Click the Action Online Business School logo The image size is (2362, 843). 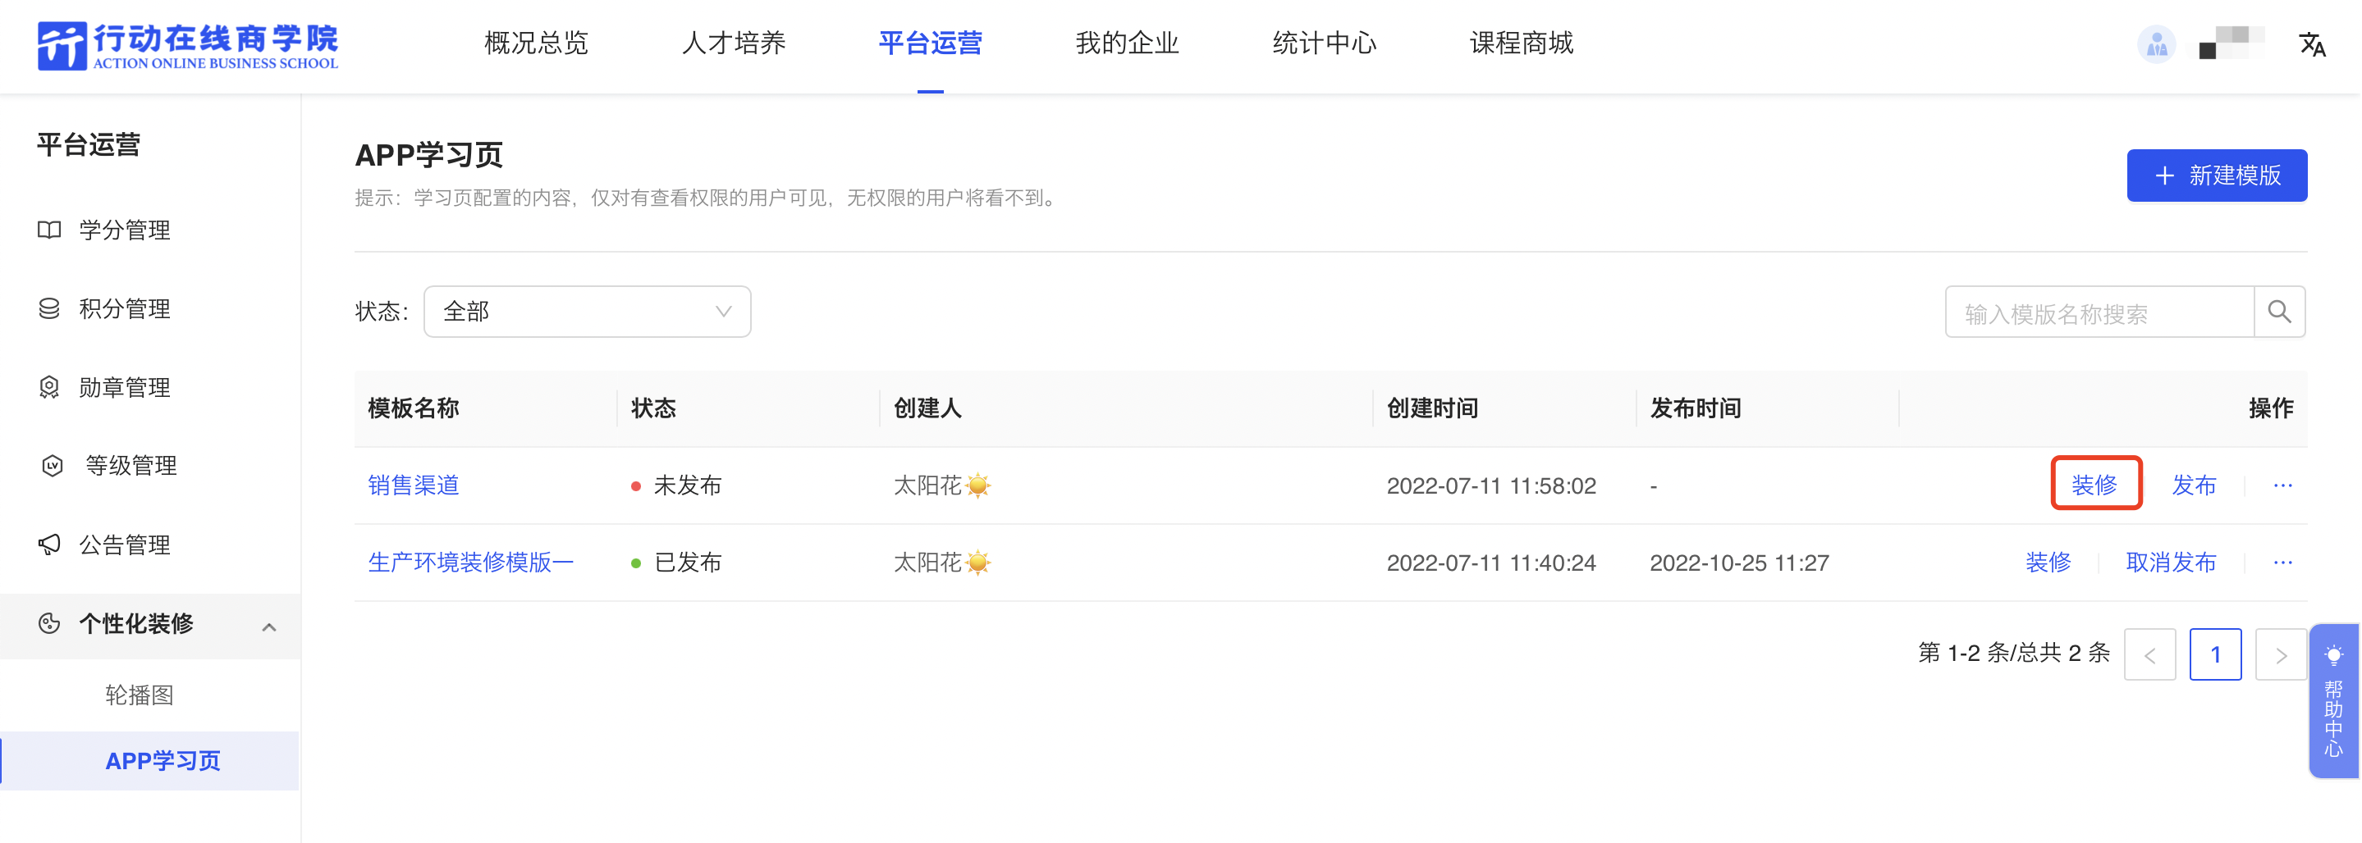pyautogui.click(x=188, y=46)
